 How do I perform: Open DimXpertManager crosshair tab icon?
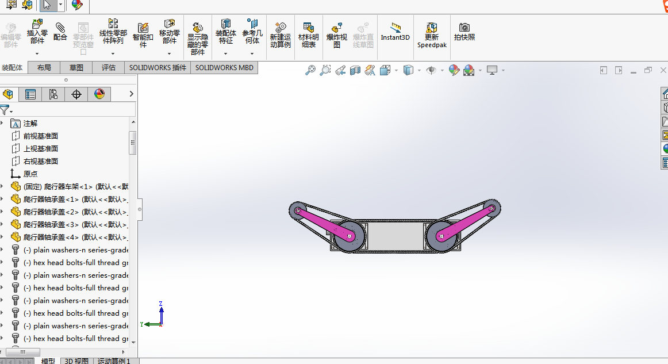coord(76,94)
